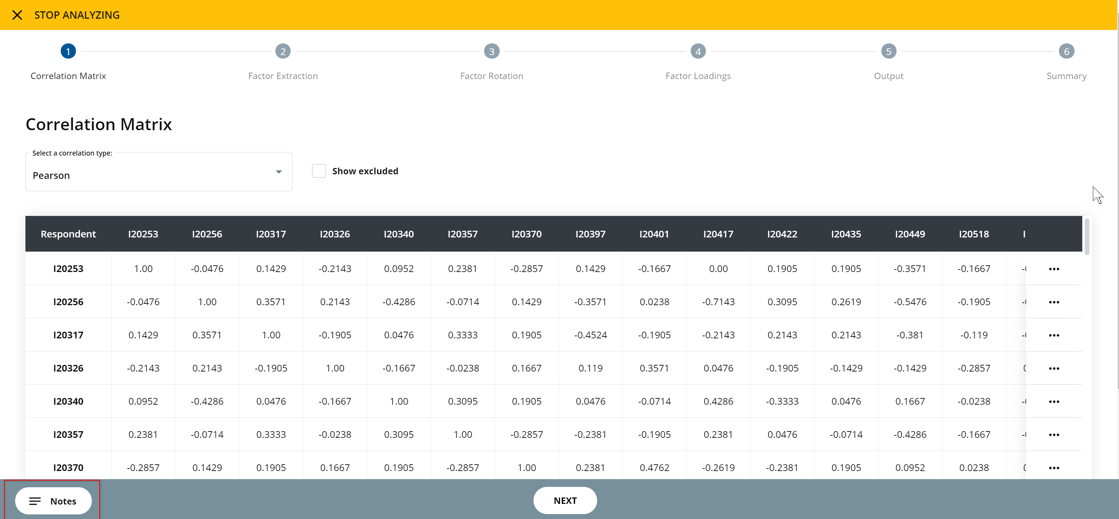1119x519 pixels.
Task: Click the I20518 column header
Action: click(974, 234)
